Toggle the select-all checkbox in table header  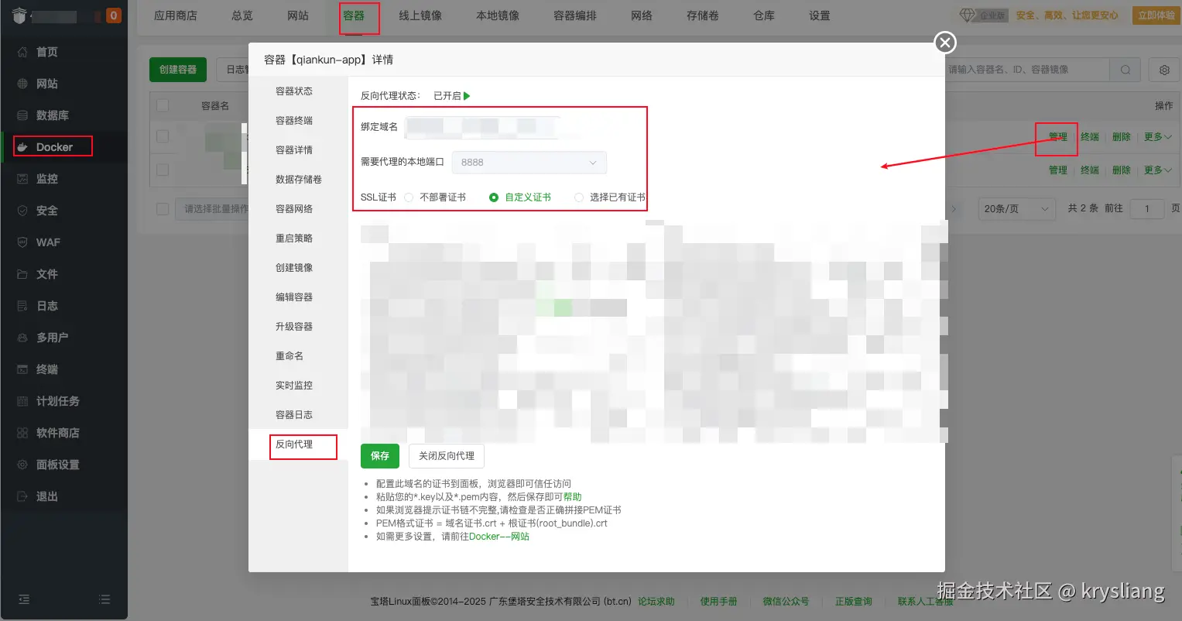coord(163,105)
